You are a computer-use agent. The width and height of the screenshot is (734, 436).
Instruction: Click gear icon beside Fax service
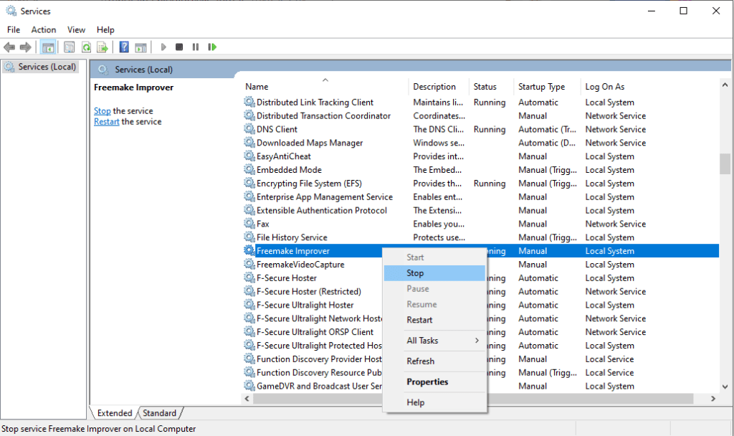point(249,224)
